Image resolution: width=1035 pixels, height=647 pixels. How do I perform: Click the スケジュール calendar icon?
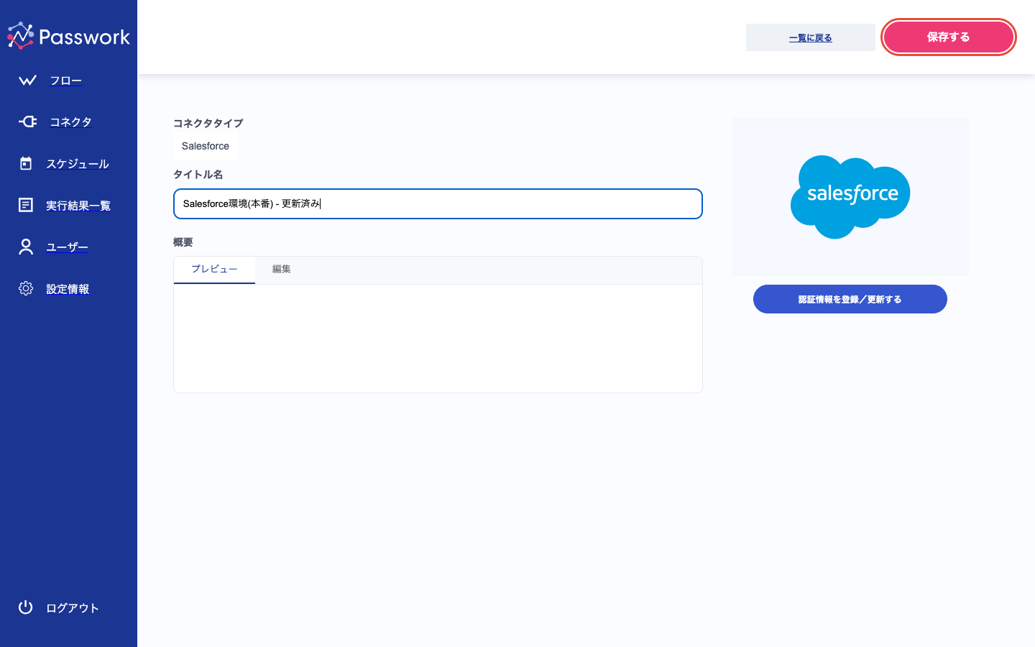point(26,163)
